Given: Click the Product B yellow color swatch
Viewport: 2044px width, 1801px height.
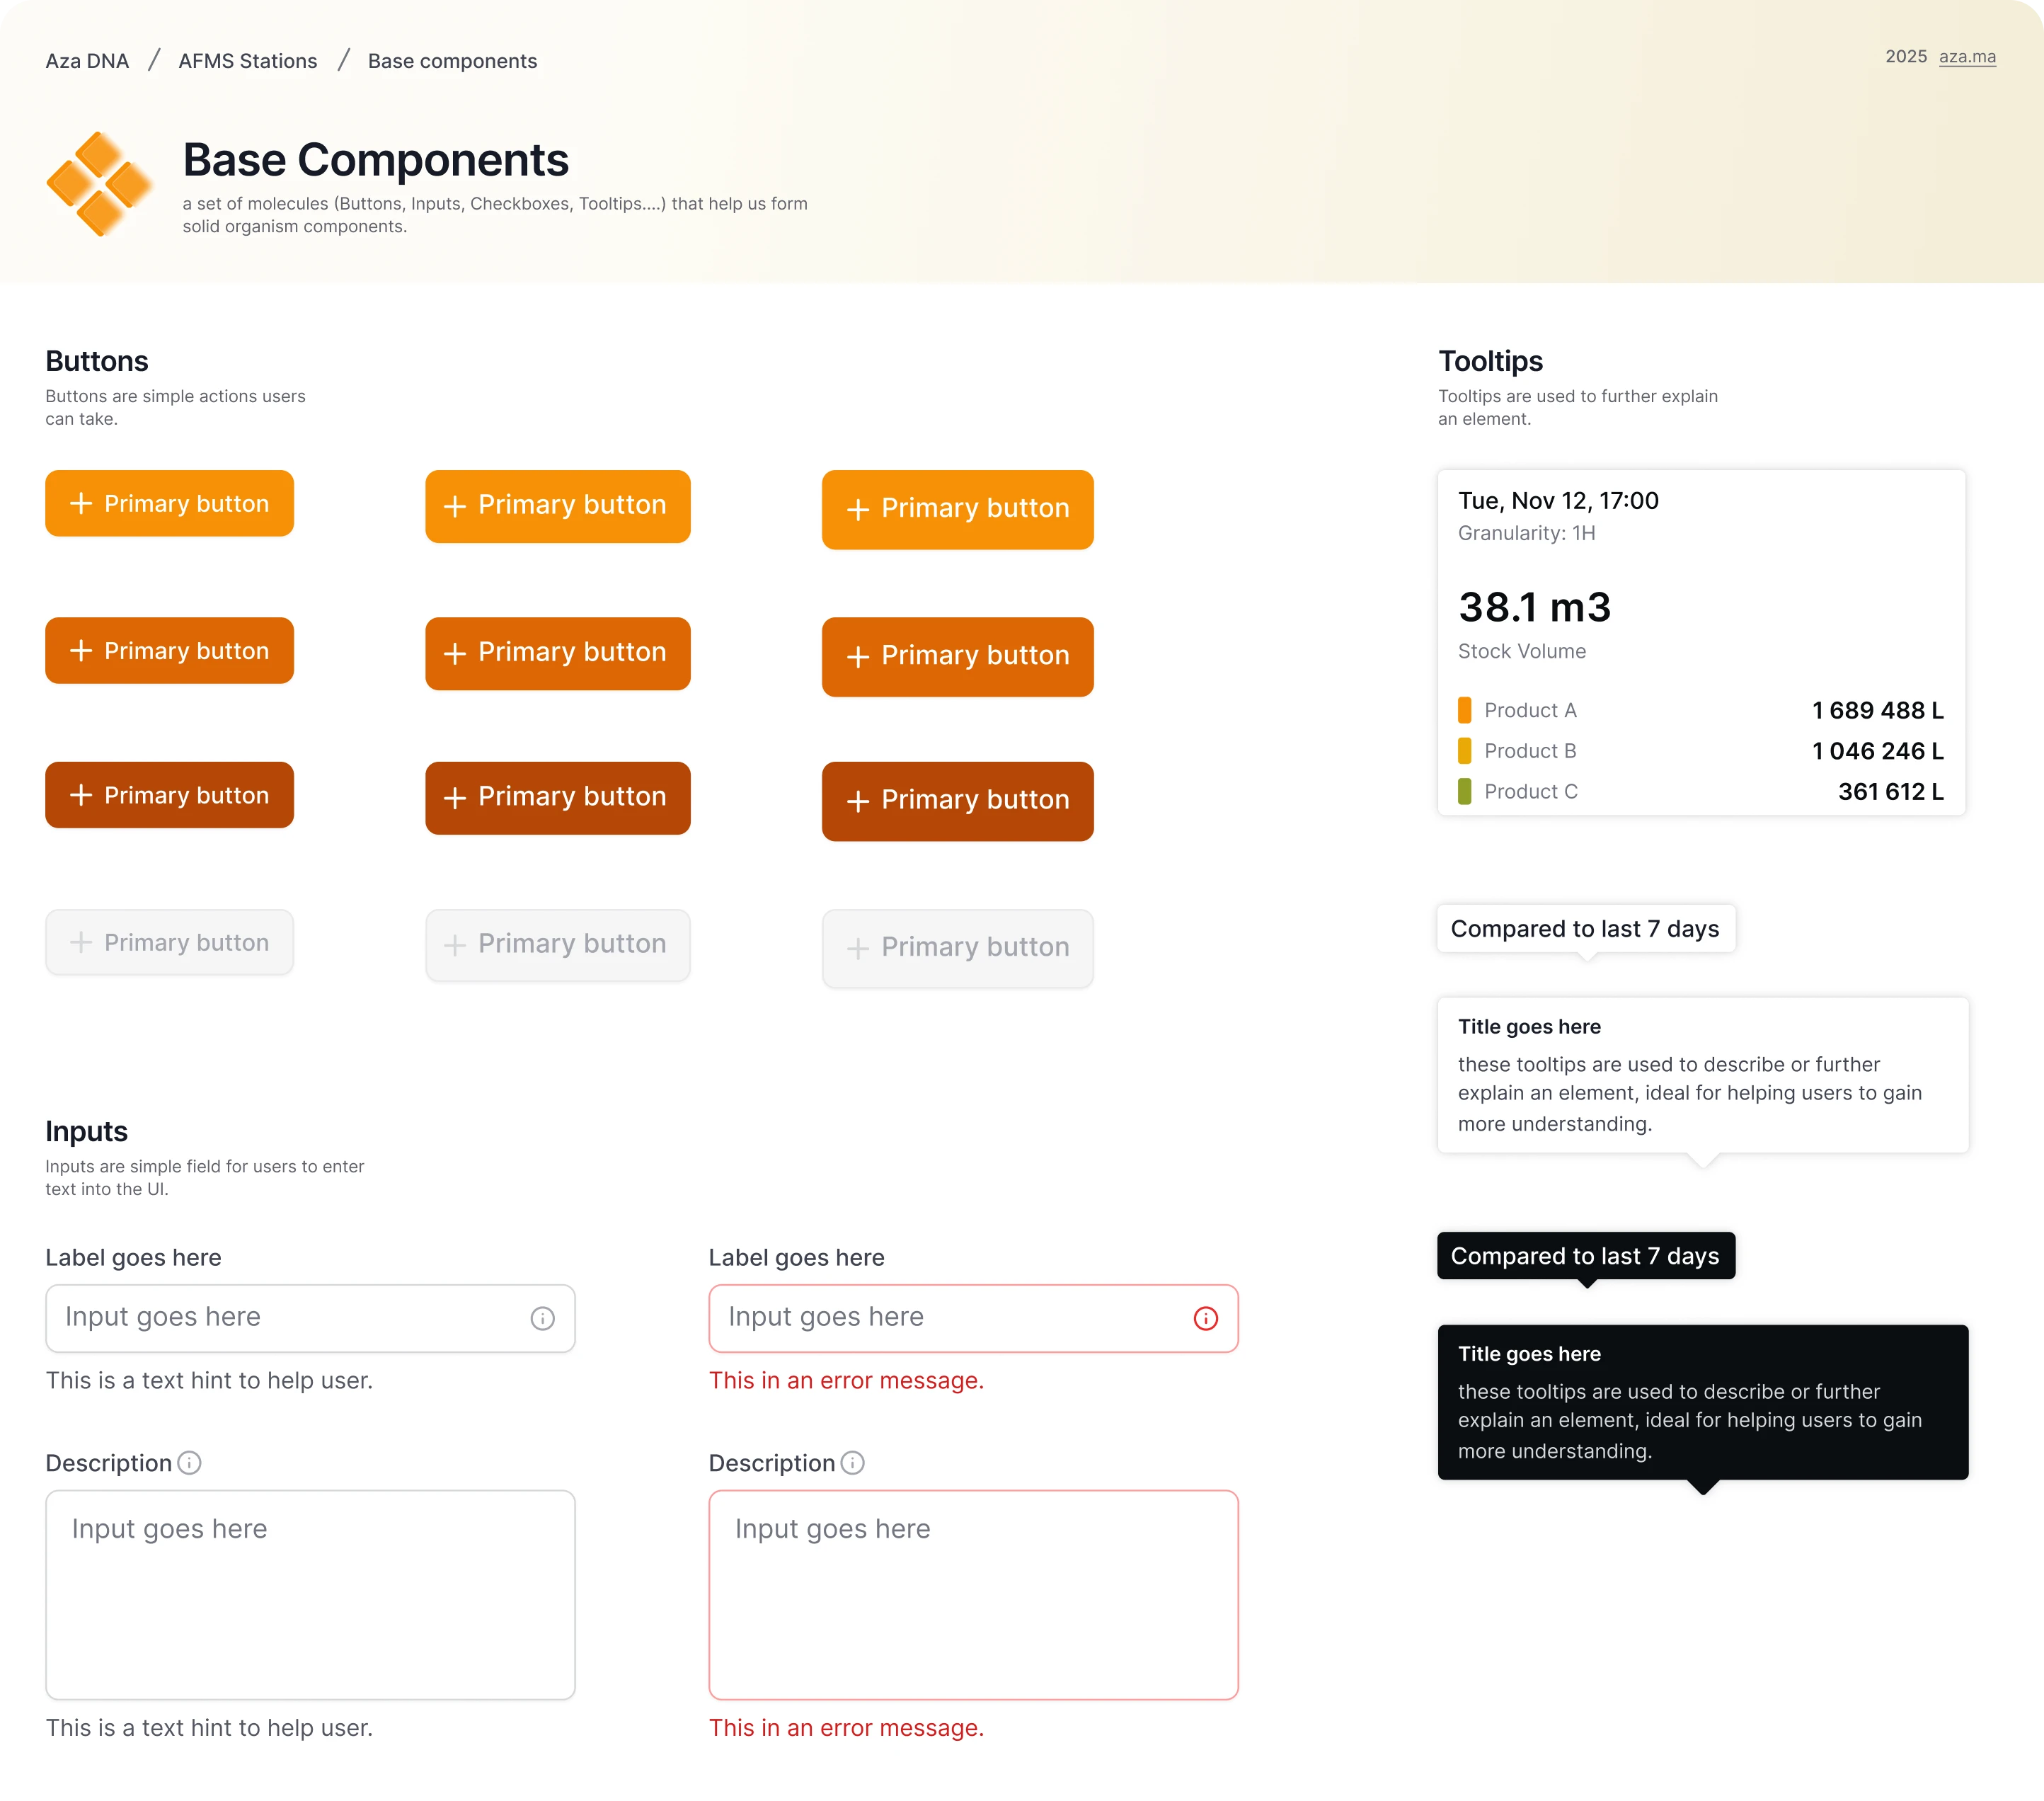Looking at the screenshot, I should pyautogui.click(x=1464, y=751).
